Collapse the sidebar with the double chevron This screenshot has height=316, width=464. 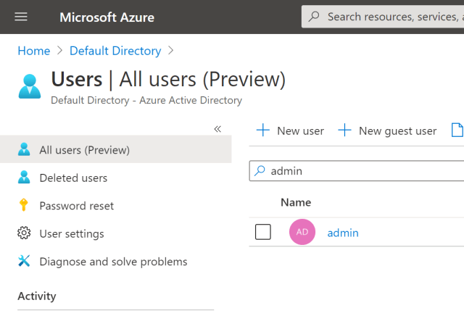217,129
